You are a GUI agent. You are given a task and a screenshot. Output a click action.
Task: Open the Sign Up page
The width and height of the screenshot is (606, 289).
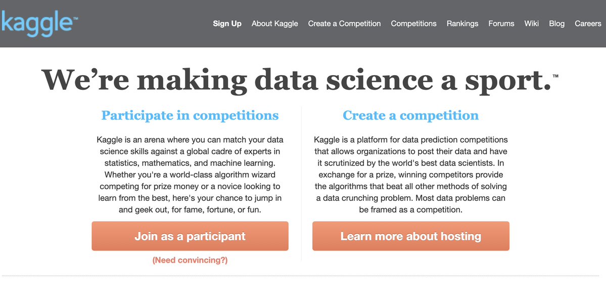[227, 24]
